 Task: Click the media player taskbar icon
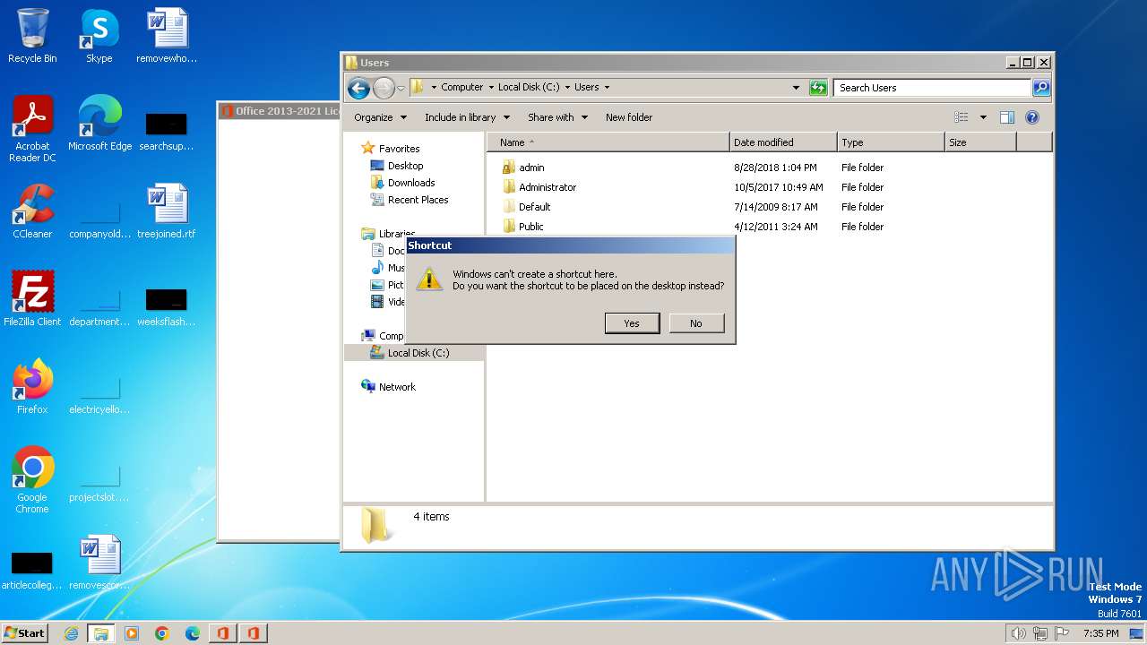point(132,633)
